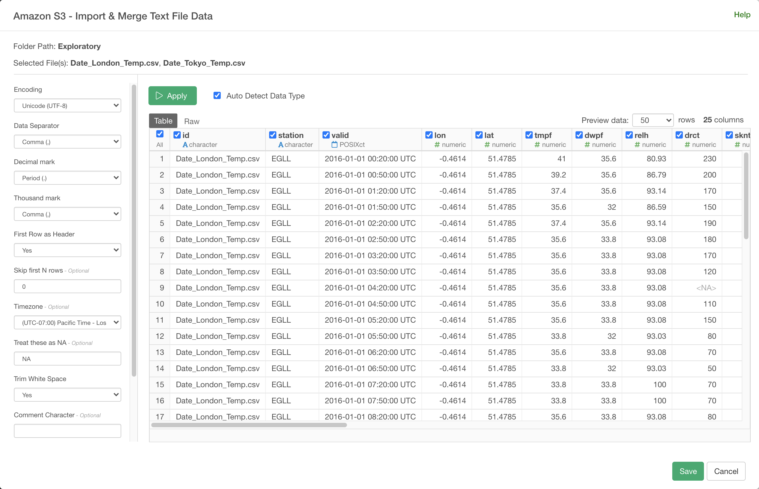Image resolution: width=759 pixels, height=489 pixels.
Task: Click the green Apply button
Action: (172, 96)
